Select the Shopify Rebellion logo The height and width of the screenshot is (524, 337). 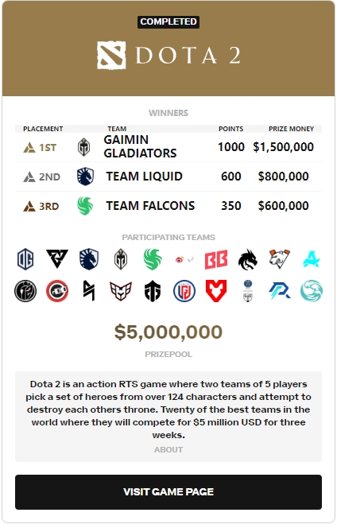tap(89, 291)
